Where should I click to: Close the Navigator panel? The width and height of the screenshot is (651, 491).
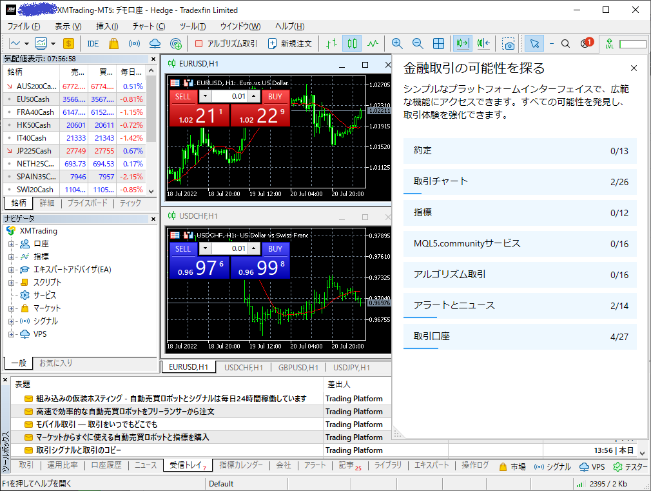coord(153,219)
